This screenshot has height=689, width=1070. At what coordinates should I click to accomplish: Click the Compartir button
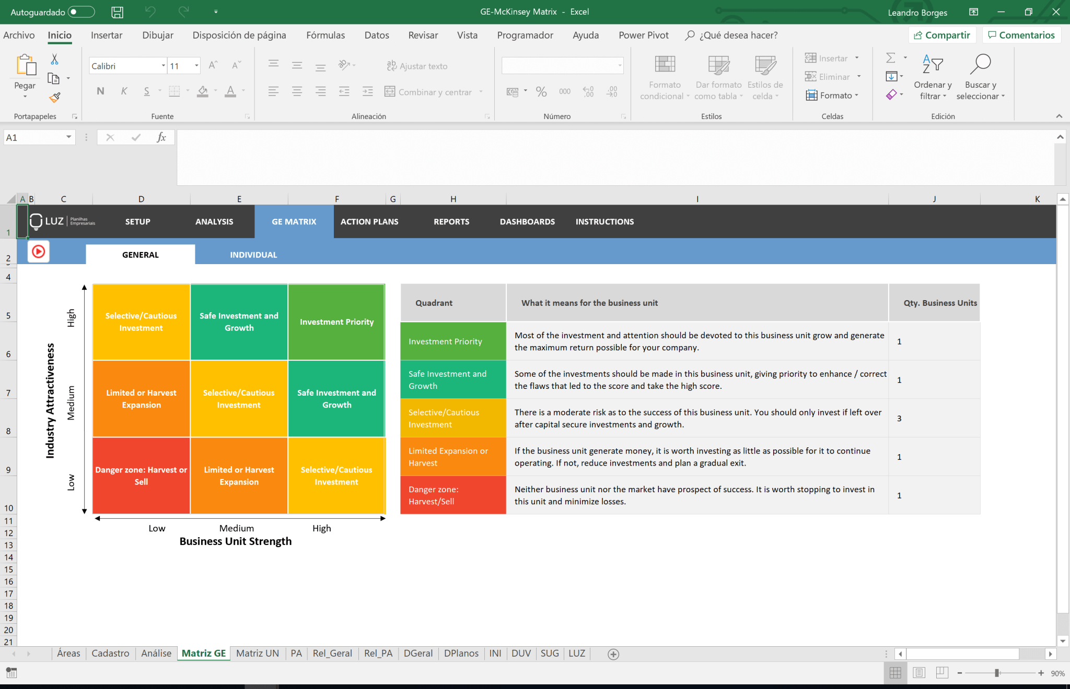(x=943, y=35)
